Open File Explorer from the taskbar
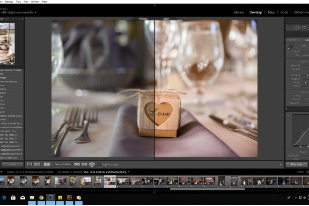 click(32, 198)
